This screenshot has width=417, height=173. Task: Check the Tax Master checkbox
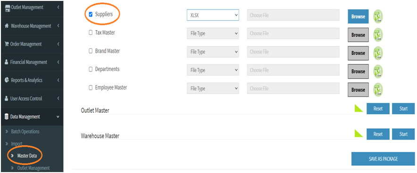click(x=91, y=32)
